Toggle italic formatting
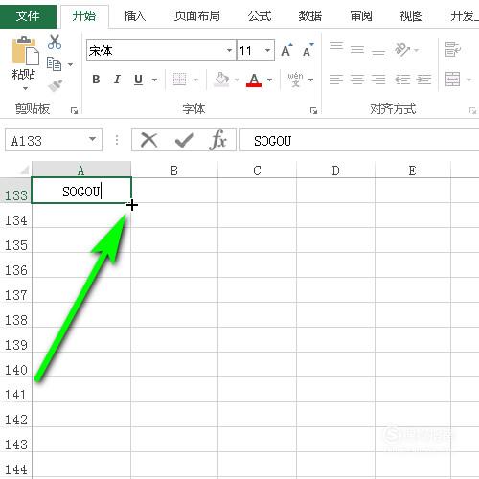Image resolution: width=479 pixels, height=479 pixels. tap(117, 80)
